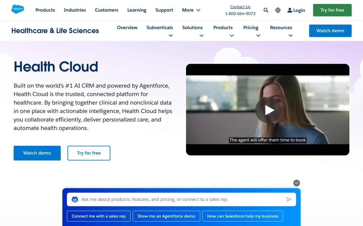
Task: Click the green Try for free button
Action: point(332,10)
